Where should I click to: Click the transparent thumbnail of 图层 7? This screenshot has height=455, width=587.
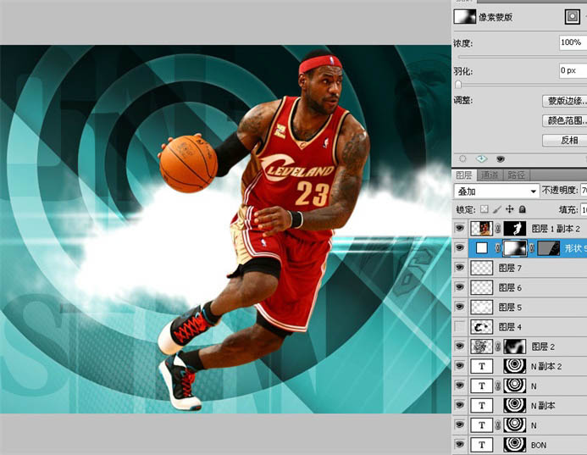coord(481,268)
